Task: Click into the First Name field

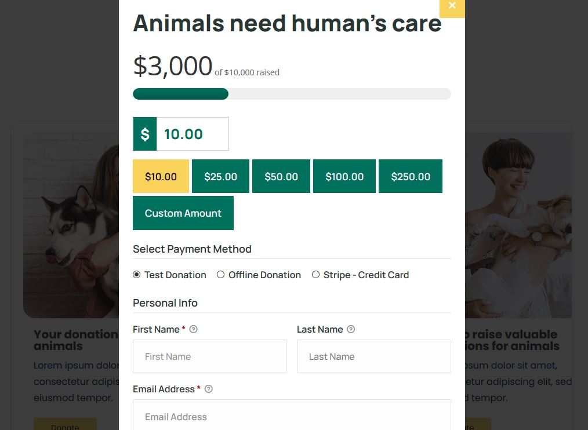Action: pos(209,356)
